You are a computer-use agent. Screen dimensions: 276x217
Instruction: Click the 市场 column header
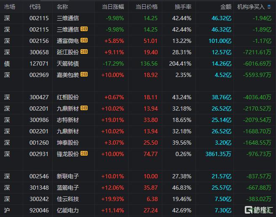10,7
